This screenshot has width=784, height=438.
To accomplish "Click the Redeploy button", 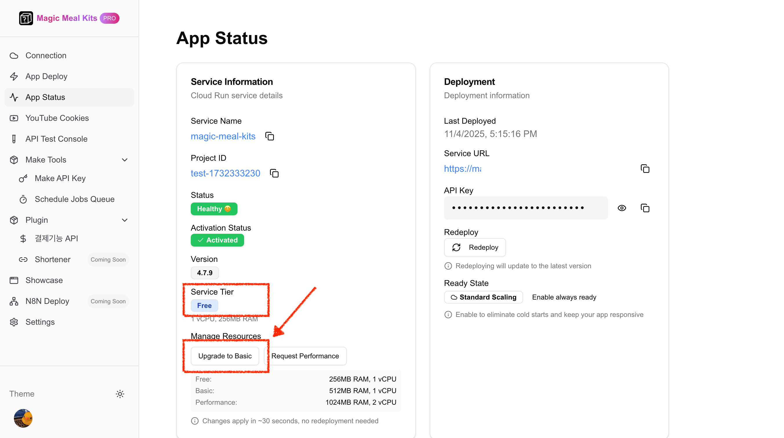I will click(x=475, y=247).
